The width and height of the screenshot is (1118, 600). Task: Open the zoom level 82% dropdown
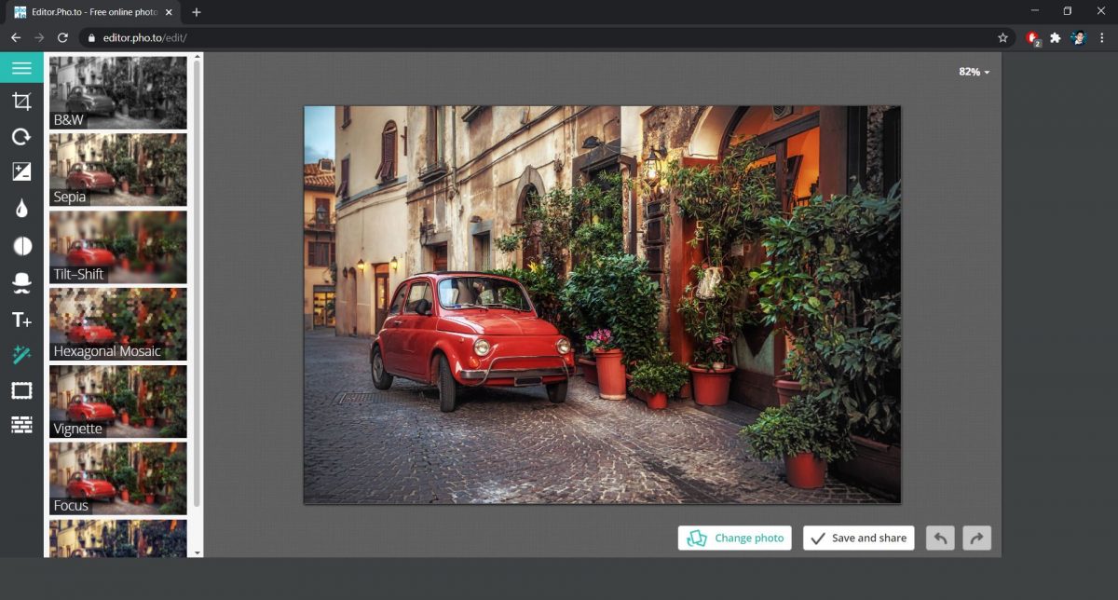point(971,72)
